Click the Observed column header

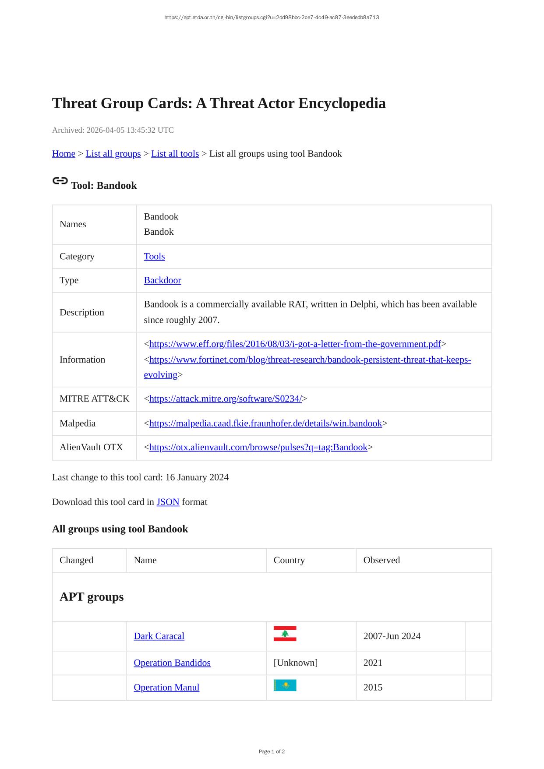click(382, 561)
